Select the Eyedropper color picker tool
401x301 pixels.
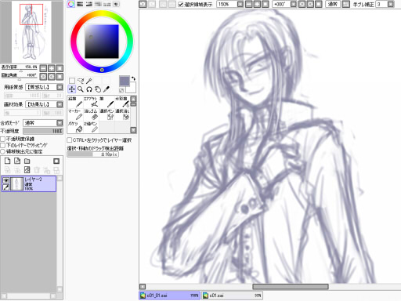107,89
